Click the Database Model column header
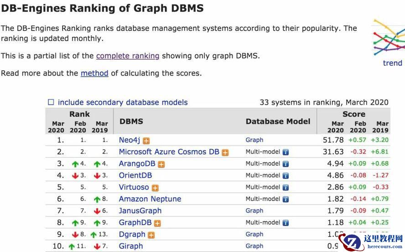 click(x=278, y=121)
